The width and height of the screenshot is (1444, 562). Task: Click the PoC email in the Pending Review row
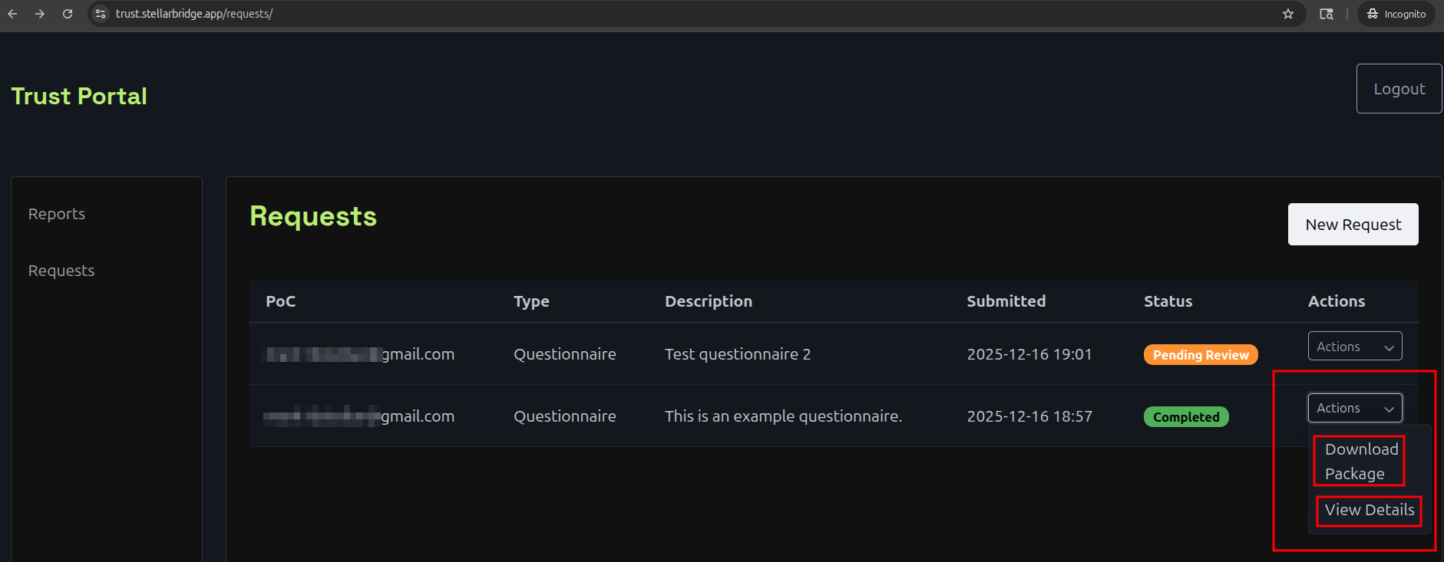pyautogui.click(x=359, y=354)
